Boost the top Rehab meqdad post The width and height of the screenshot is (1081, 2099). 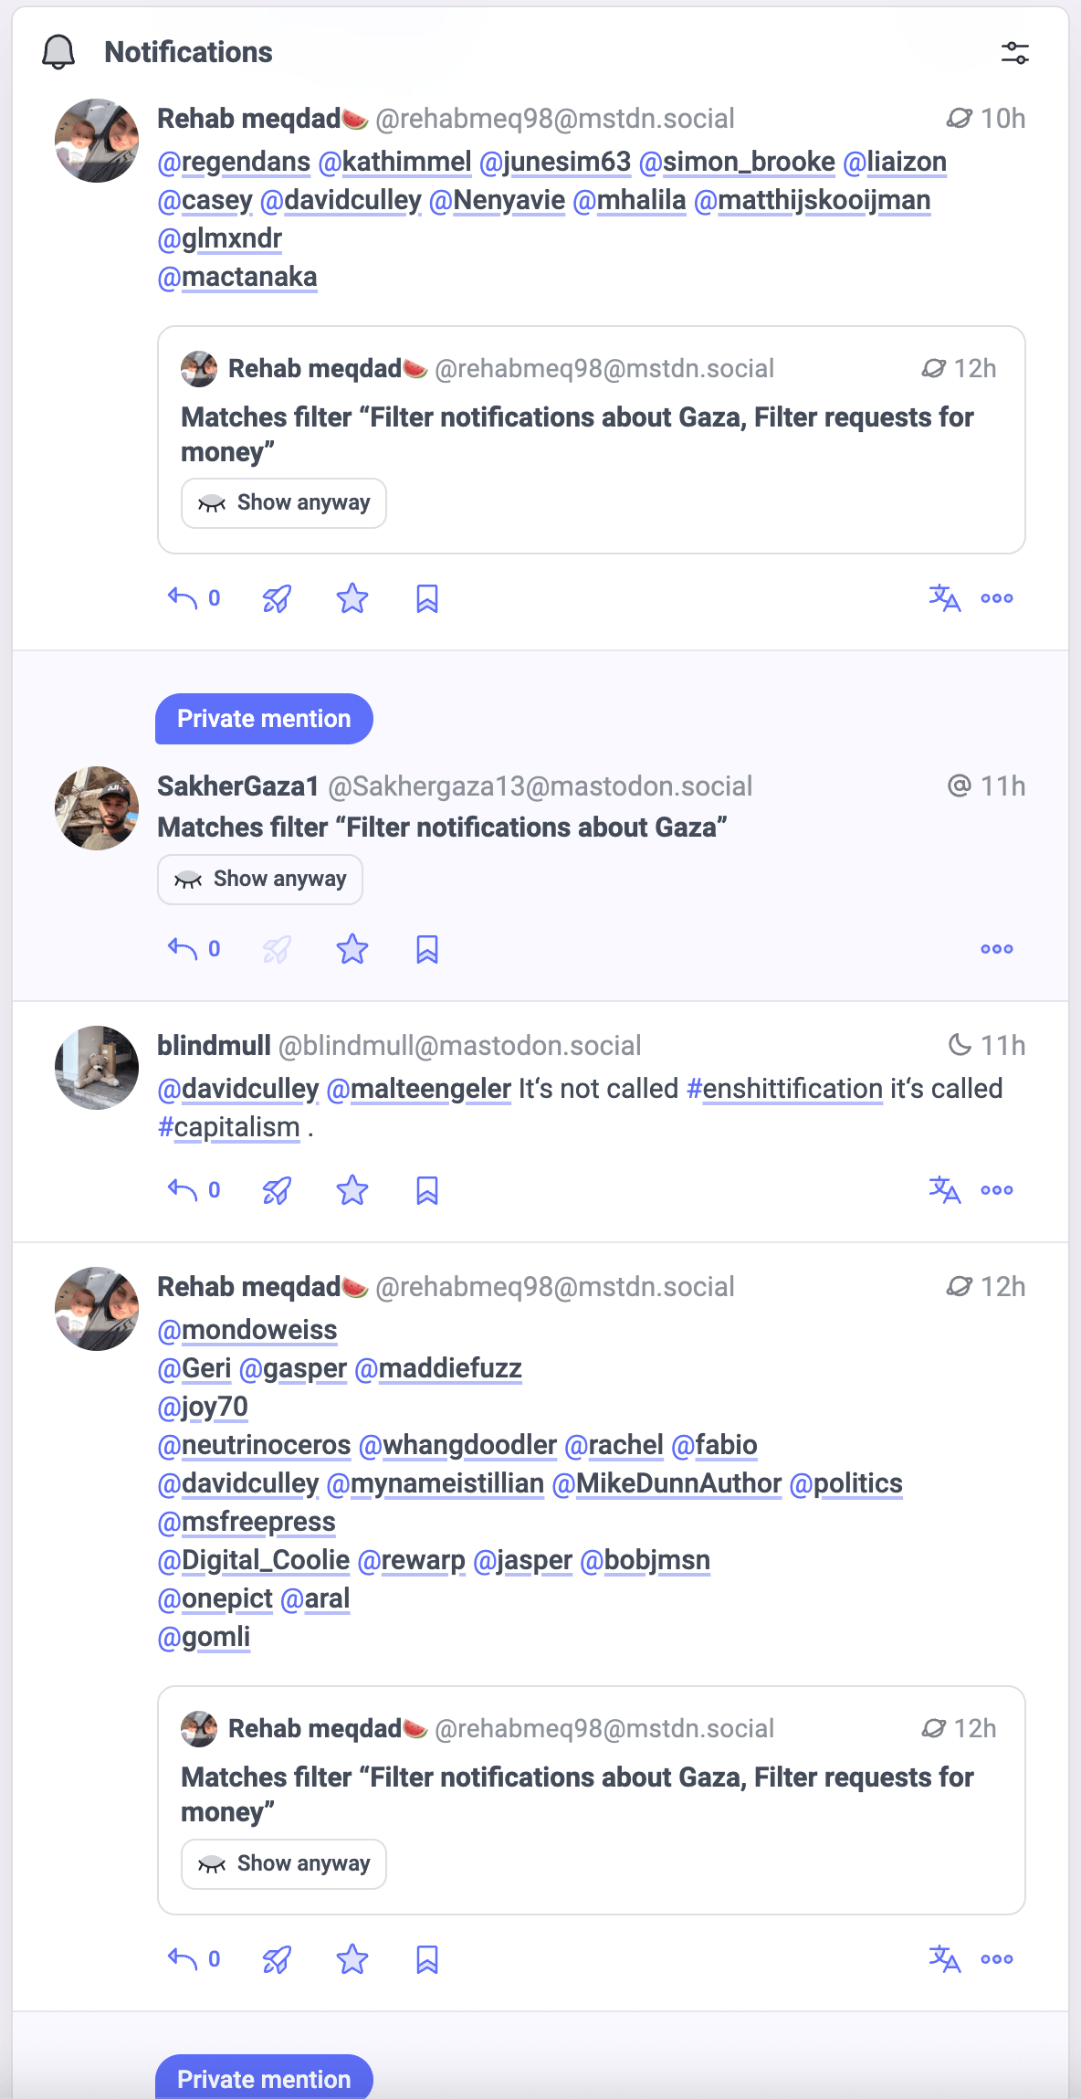277,599
